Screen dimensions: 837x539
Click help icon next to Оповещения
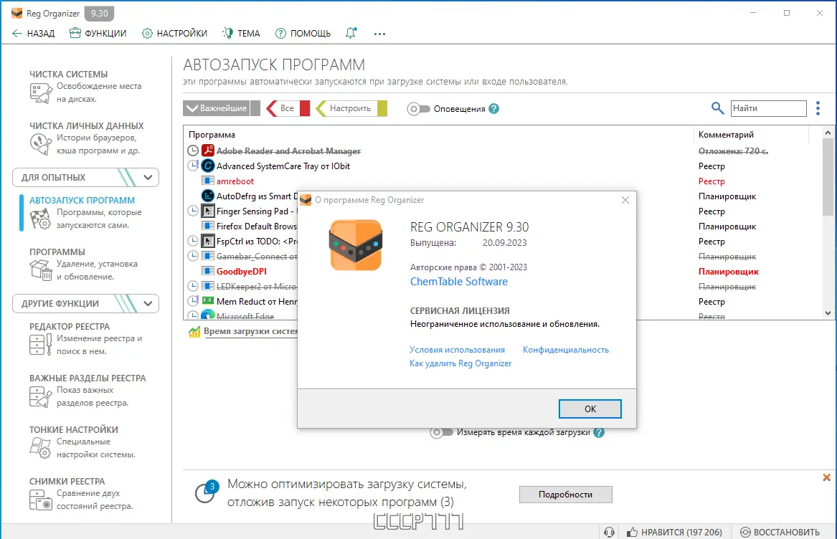click(x=493, y=109)
